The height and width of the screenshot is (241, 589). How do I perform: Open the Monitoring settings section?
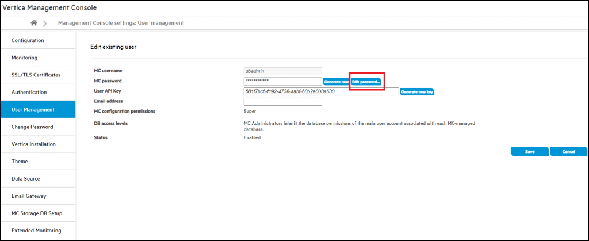click(38, 58)
